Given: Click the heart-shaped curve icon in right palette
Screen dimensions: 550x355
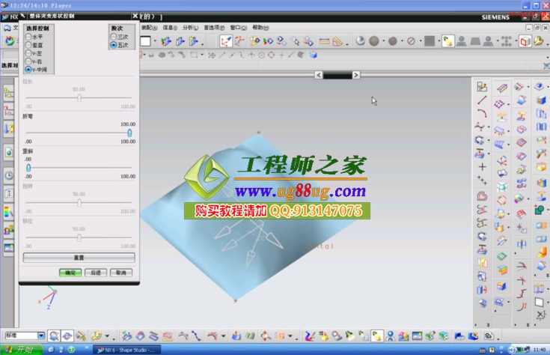Looking at the screenshot, I should 482,196.
